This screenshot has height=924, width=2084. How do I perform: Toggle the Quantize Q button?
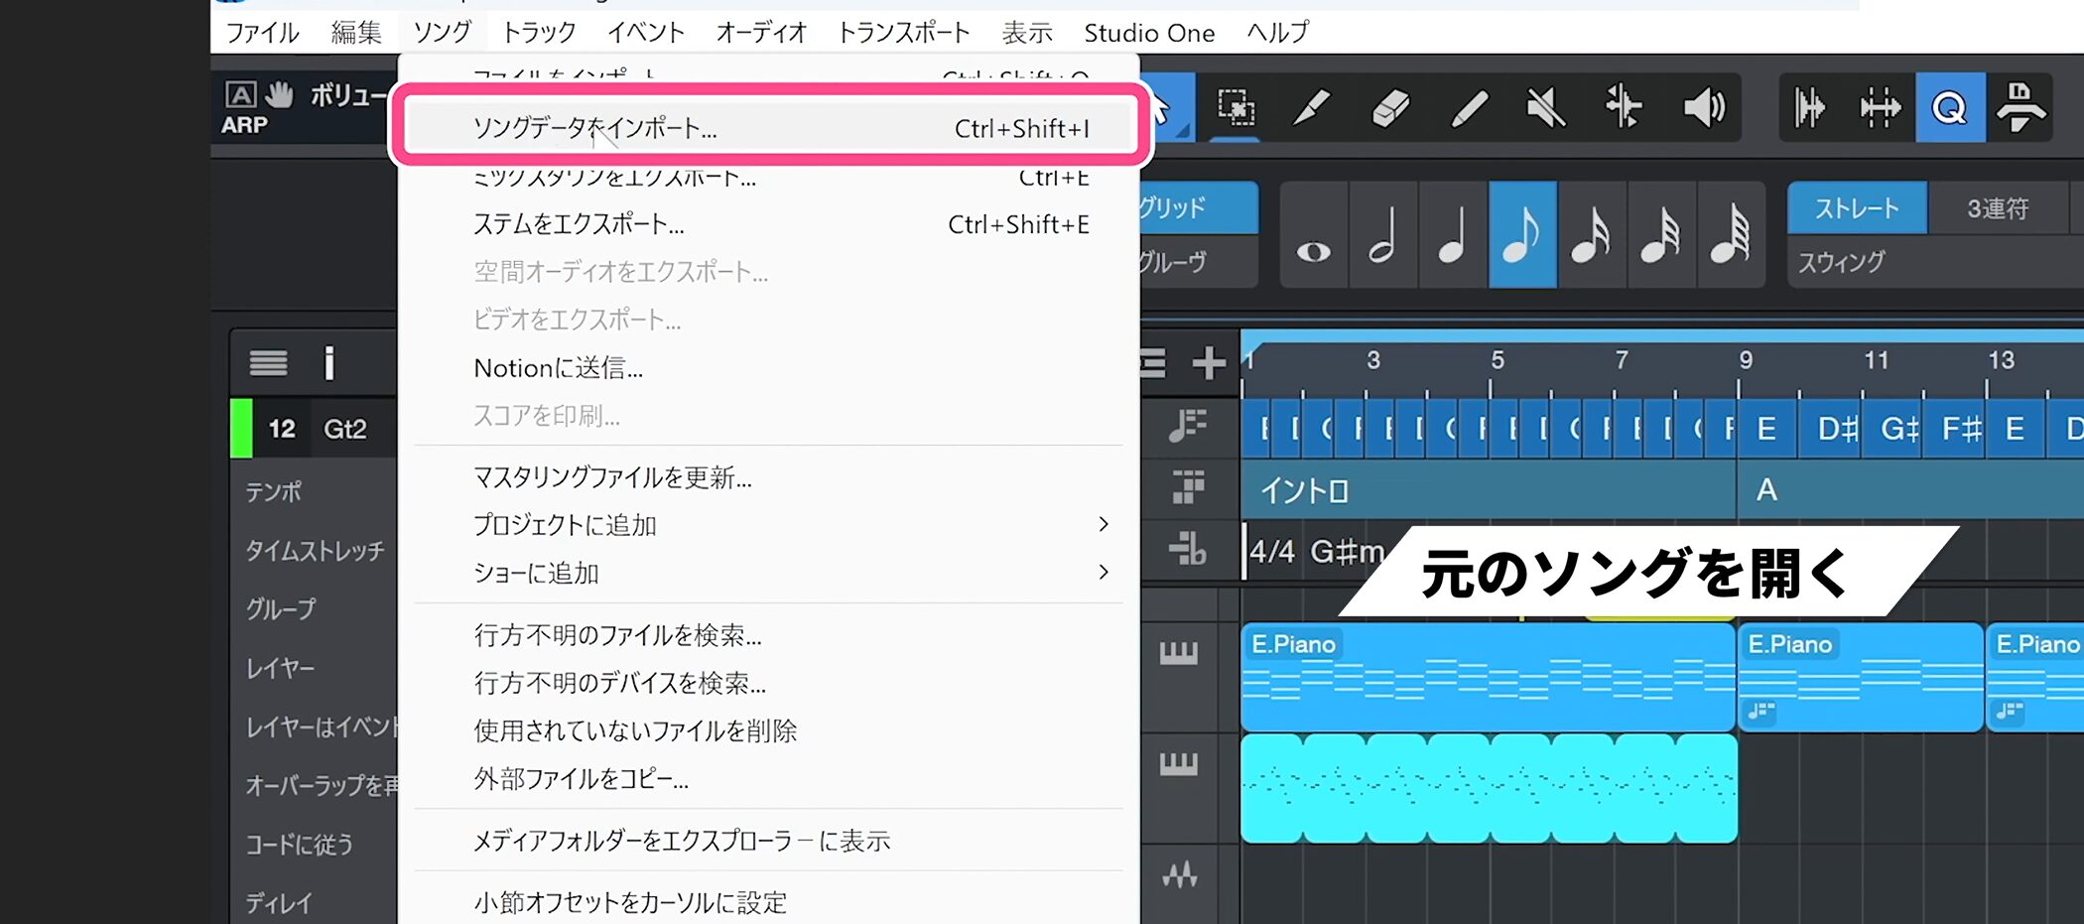1949,107
